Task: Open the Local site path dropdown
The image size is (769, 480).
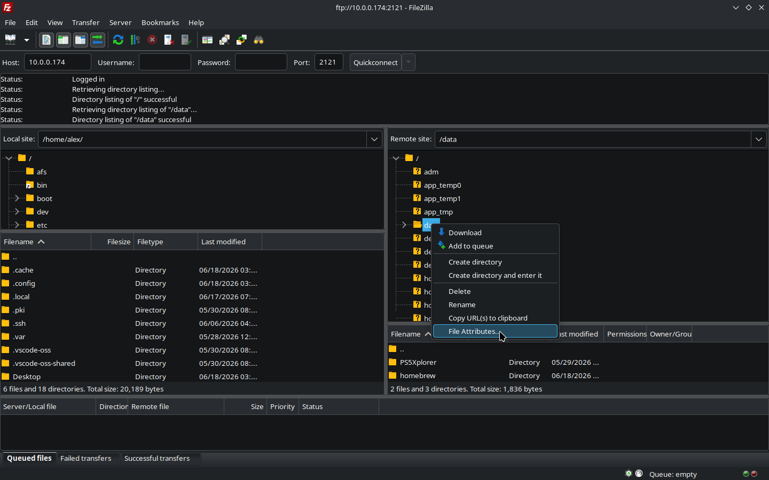Action: pyautogui.click(x=374, y=139)
